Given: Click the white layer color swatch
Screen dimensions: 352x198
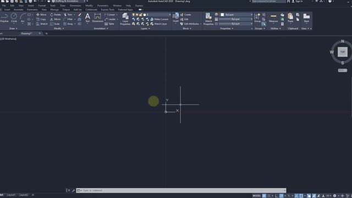Looking at the screenshot, I should click(x=145, y=15).
